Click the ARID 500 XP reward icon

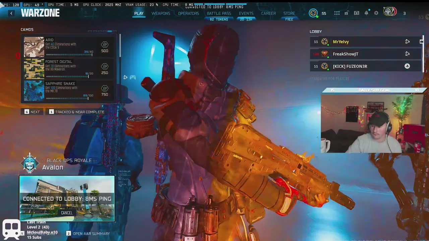coord(105,45)
